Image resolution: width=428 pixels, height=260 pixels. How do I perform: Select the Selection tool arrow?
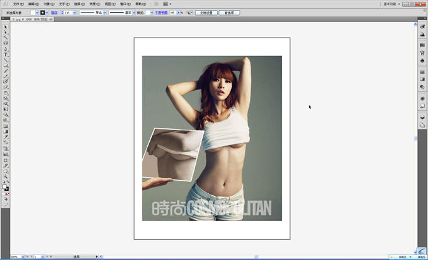(6, 28)
